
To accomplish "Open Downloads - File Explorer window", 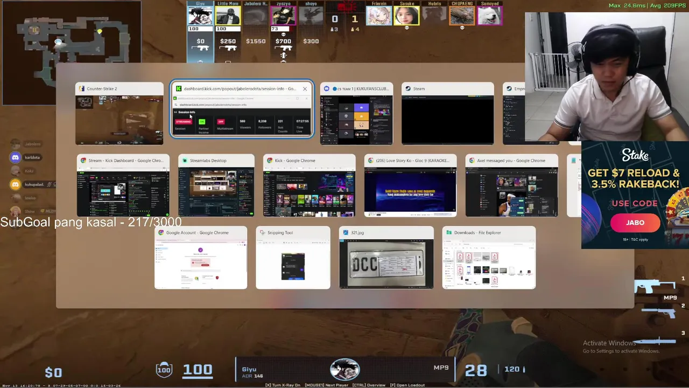I will [x=489, y=258].
